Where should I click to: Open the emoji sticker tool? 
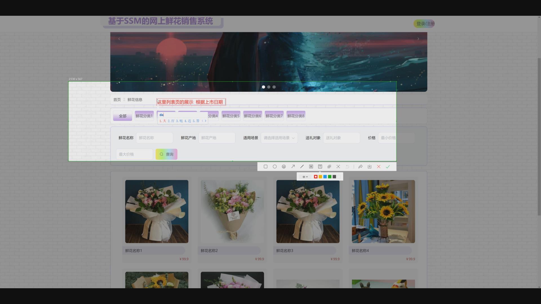click(x=284, y=167)
